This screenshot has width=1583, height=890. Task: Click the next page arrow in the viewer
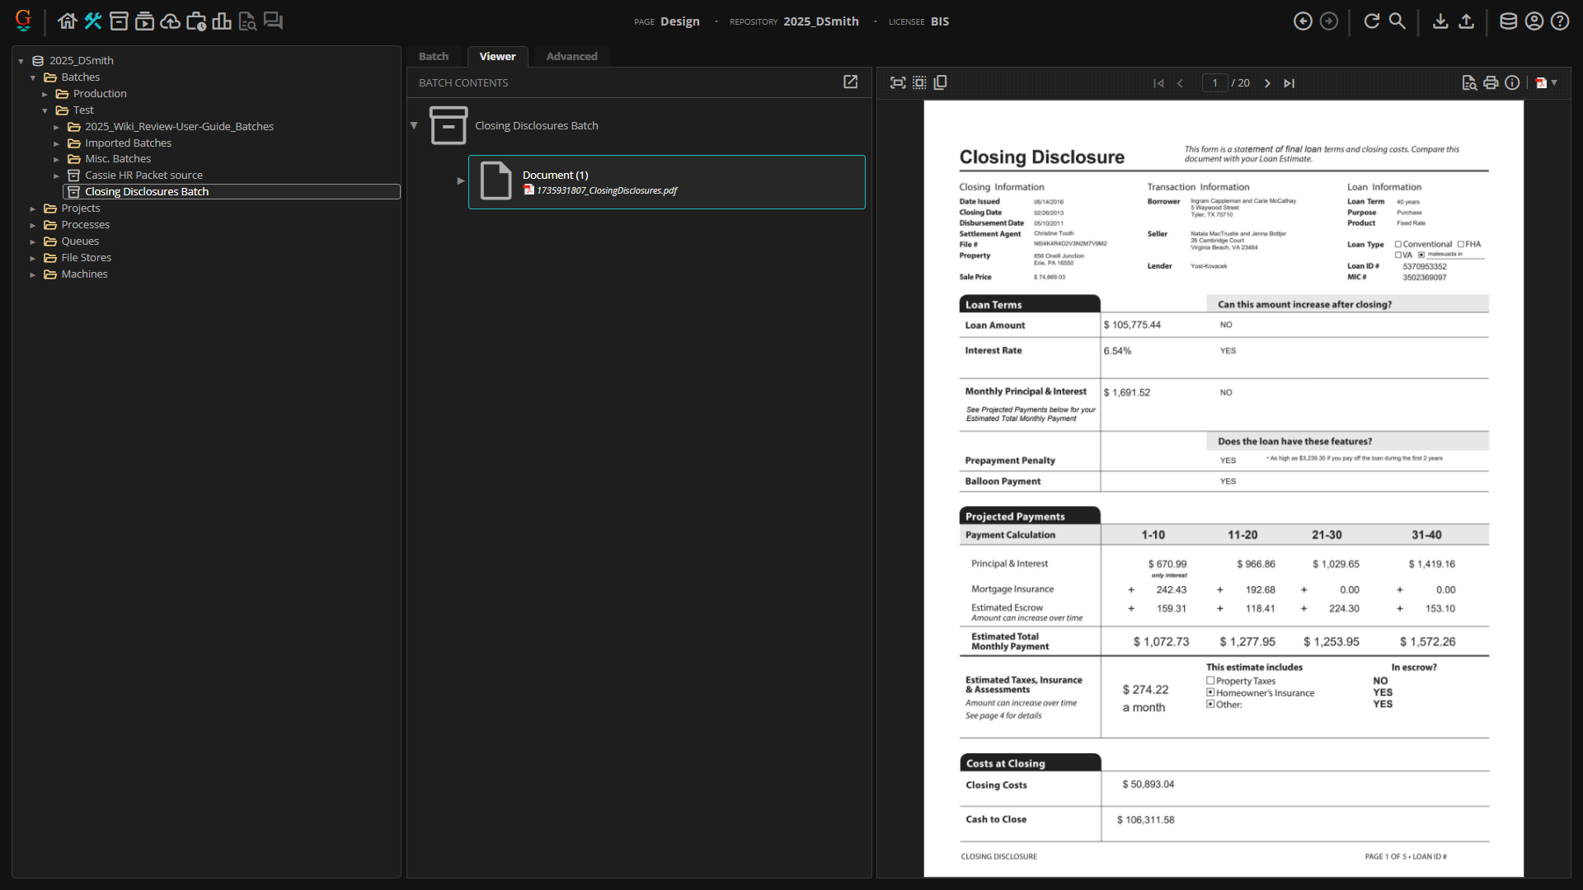[x=1267, y=82]
